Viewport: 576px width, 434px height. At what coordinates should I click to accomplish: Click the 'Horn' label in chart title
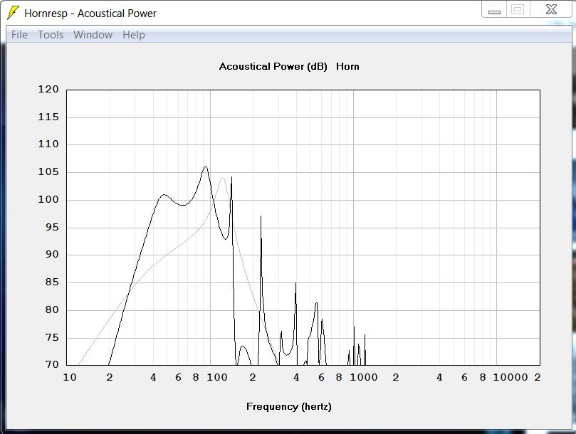pyautogui.click(x=347, y=66)
